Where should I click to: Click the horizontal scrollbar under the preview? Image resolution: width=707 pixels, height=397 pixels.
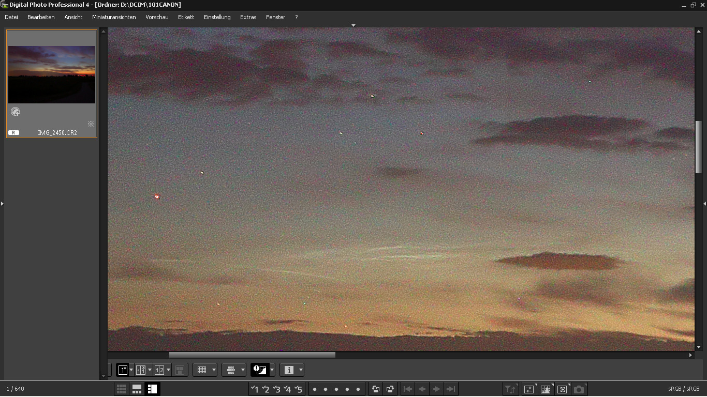(252, 355)
